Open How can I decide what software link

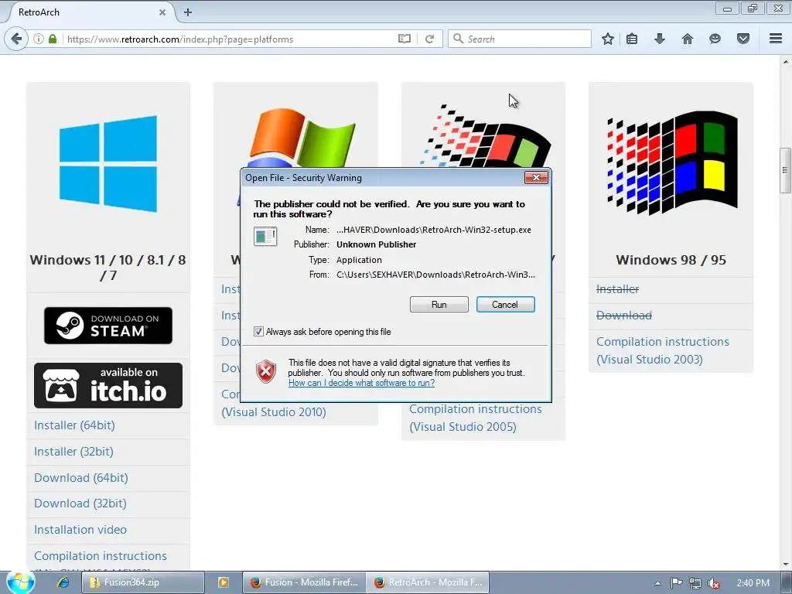tap(361, 383)
